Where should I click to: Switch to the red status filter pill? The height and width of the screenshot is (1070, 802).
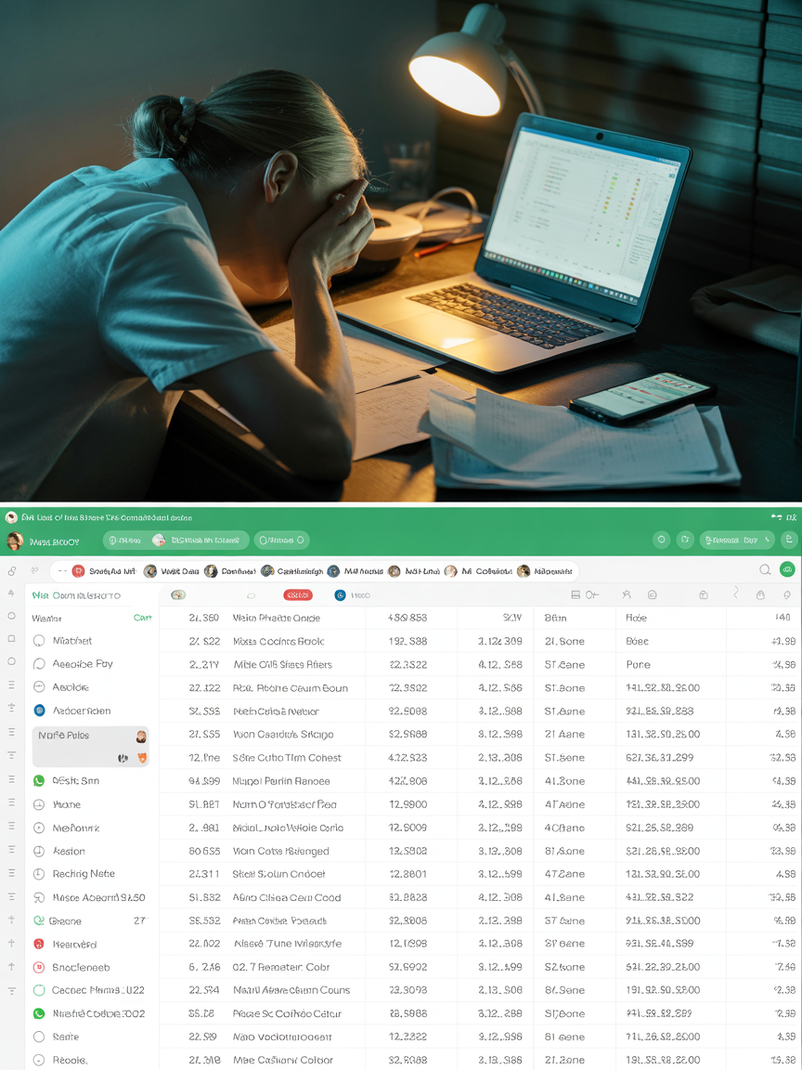tap(297, 596)
